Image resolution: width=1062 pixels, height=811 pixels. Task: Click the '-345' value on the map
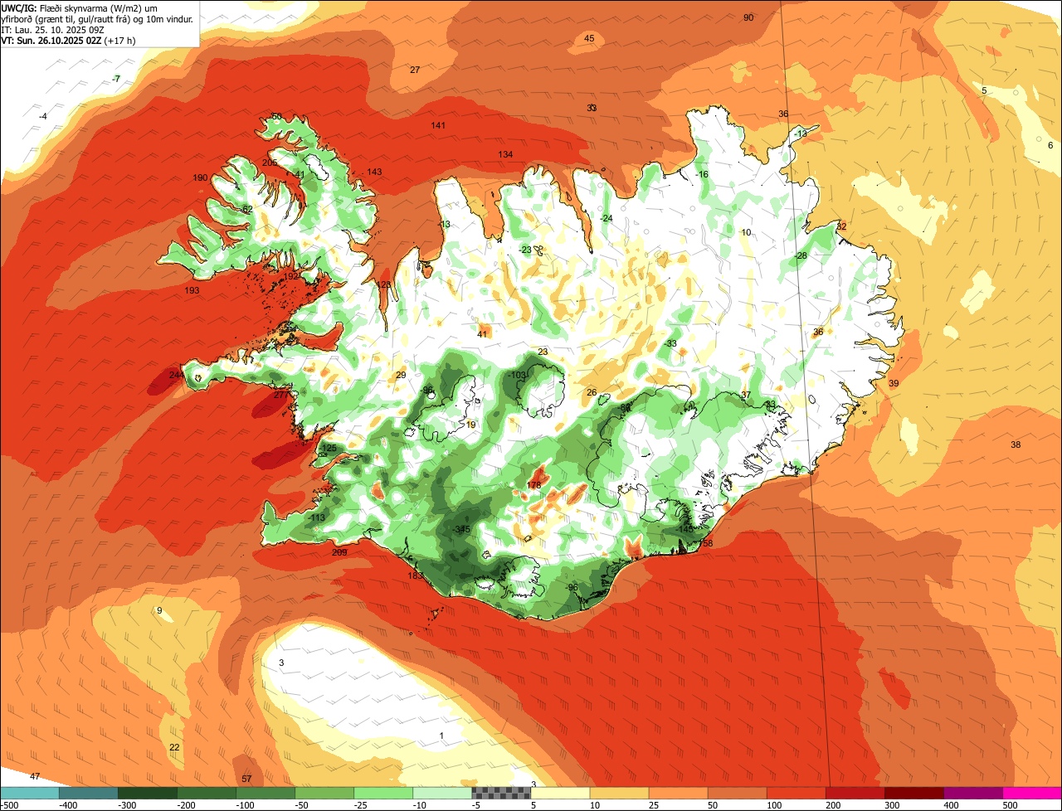[x=461, y=529]
